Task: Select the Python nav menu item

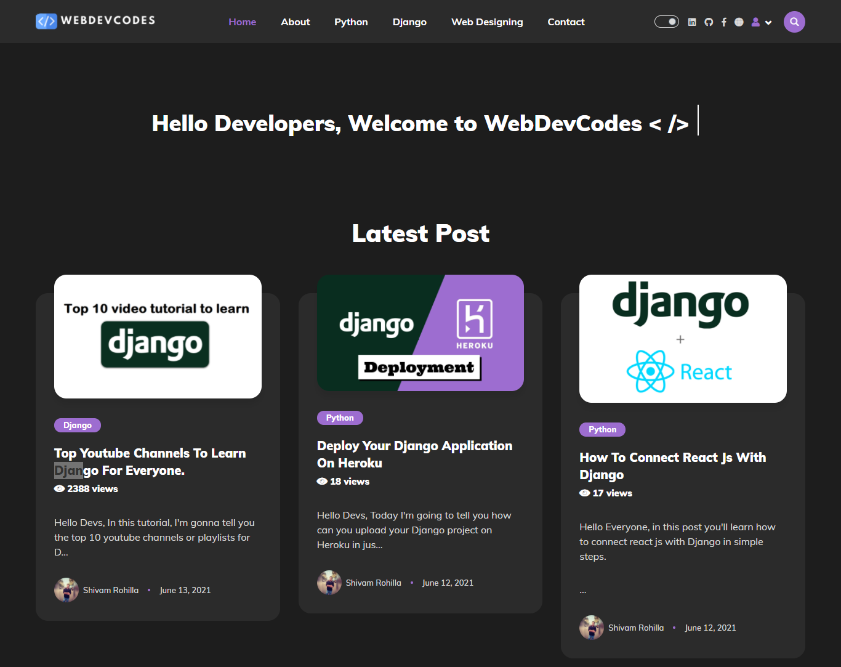Action: pos(351,22)
